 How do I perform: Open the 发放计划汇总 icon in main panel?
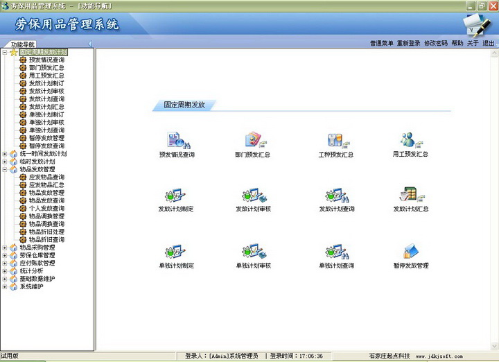(x=409, y=195)
